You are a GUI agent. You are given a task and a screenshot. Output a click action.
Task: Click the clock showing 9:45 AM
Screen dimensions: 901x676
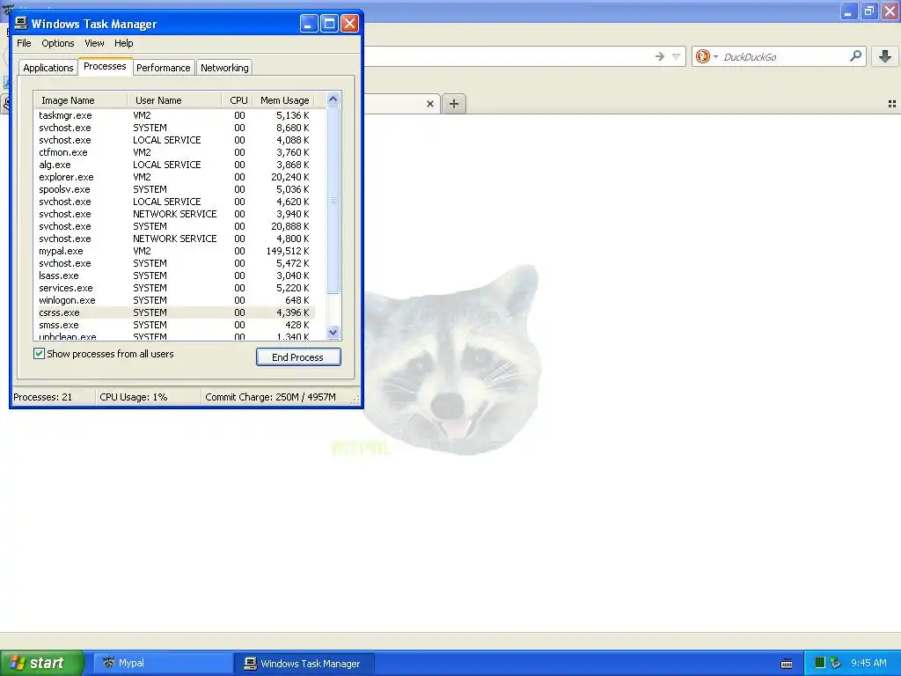point(868,663)
